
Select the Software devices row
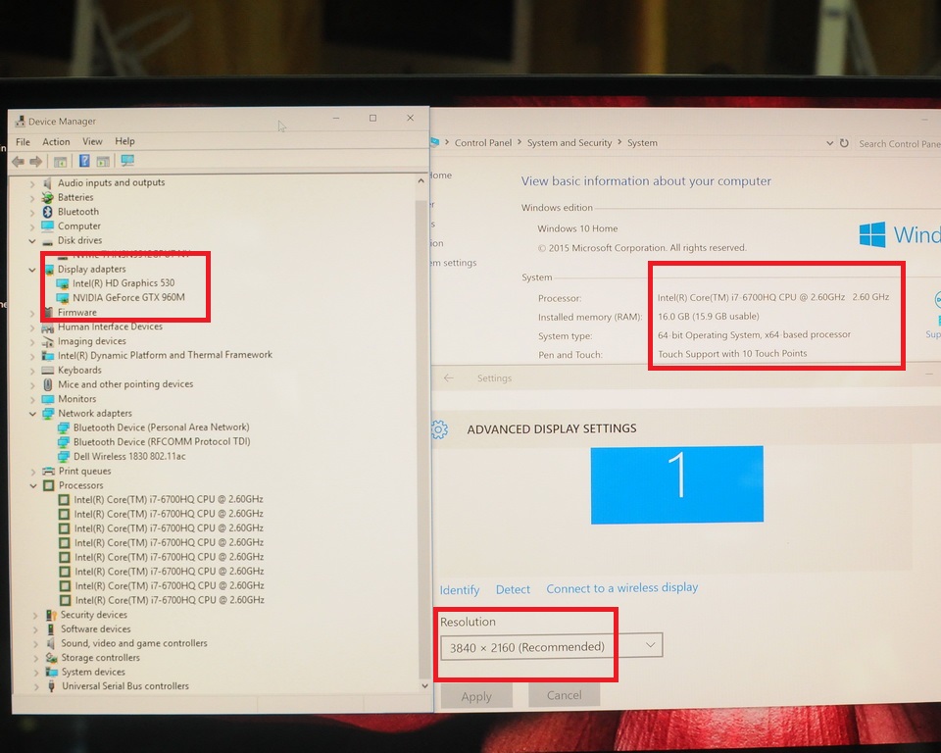[95, 628]
